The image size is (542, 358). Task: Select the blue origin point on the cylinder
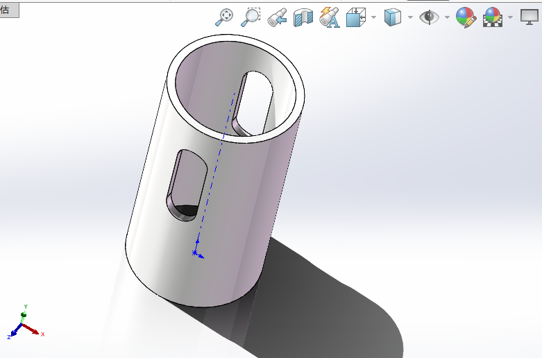click(x=195, y=253)
